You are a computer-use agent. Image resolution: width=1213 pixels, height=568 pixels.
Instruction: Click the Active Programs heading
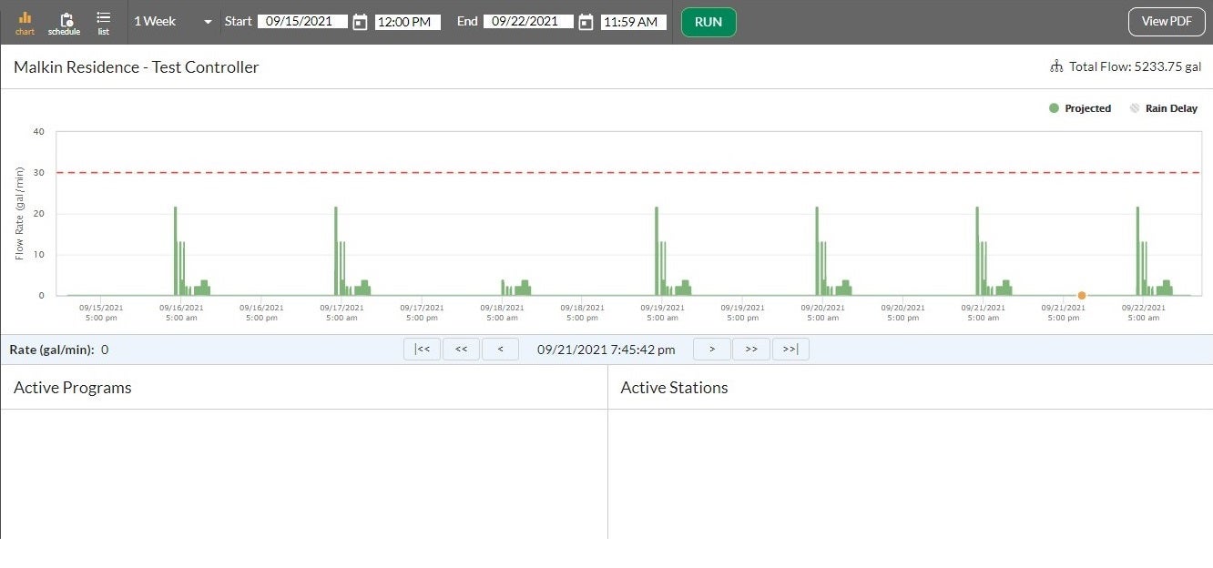tap(73, 388)
